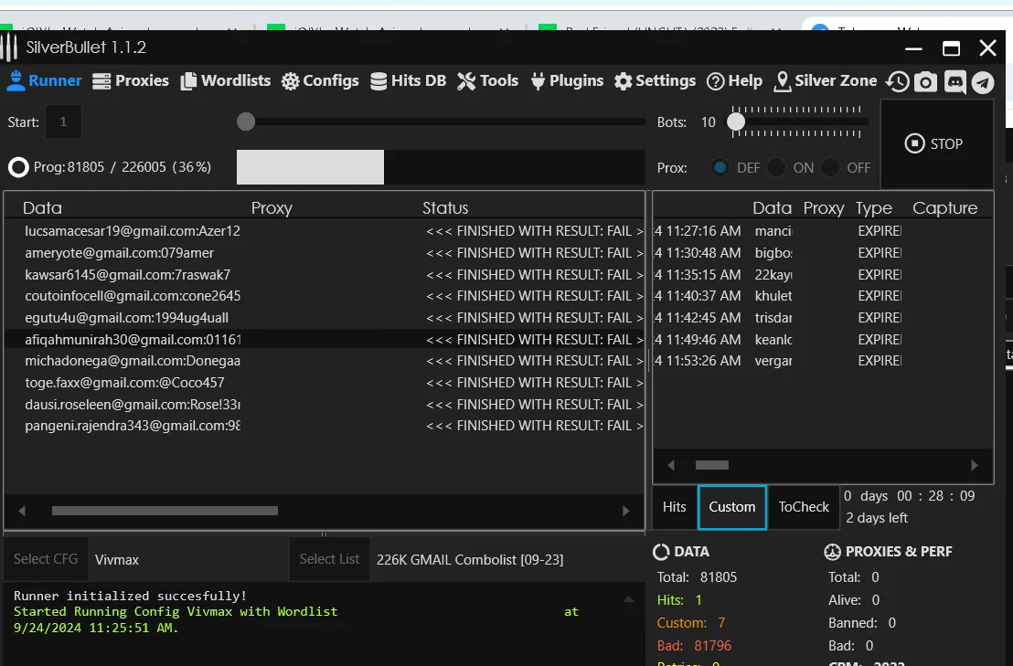Click the Capture column header
Viewport: 1013px width, 666px height.
click(x=944, y=207)
